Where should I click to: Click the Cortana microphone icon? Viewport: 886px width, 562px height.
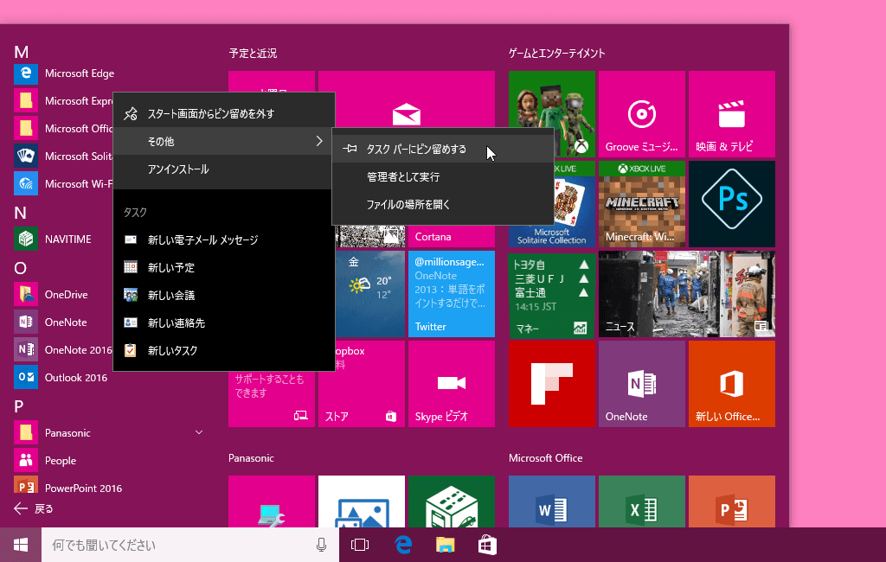pyautogui.click(x=321, y=545)
